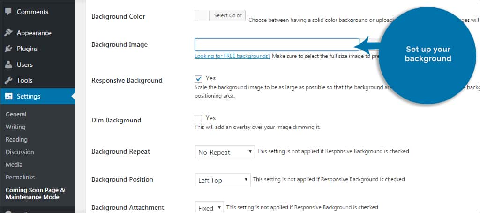Click the Comments speech bubble icon

[8, 12]
